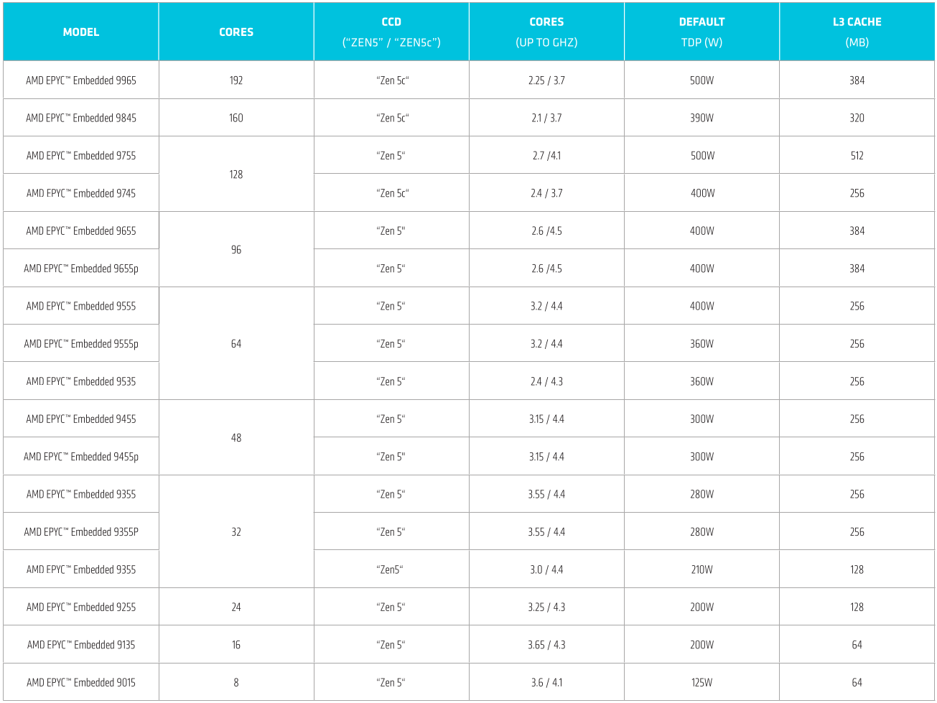Click the CORES (UP TO GHZ) header
The width and height of the screenshot is (937, 703).
pyautogui.click(x=546, y=32)
